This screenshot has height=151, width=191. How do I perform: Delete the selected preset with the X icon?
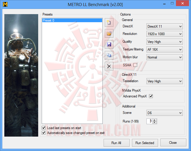coord(109,66)
